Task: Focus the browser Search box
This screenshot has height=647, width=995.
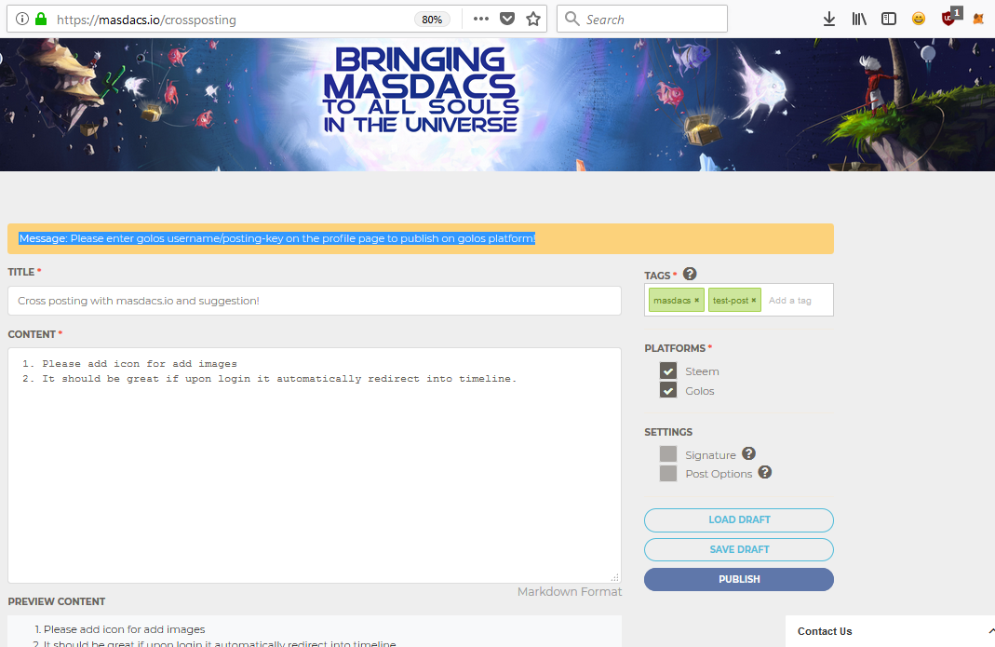Action: point(642,19)
